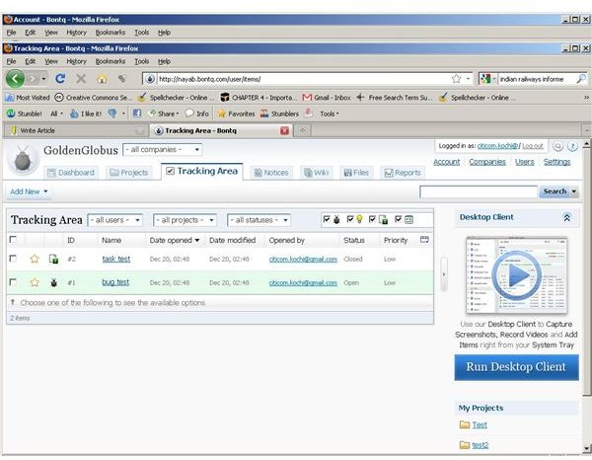Play the Desktop Client video
Screen dimensions: 592x460
[516, 275]
